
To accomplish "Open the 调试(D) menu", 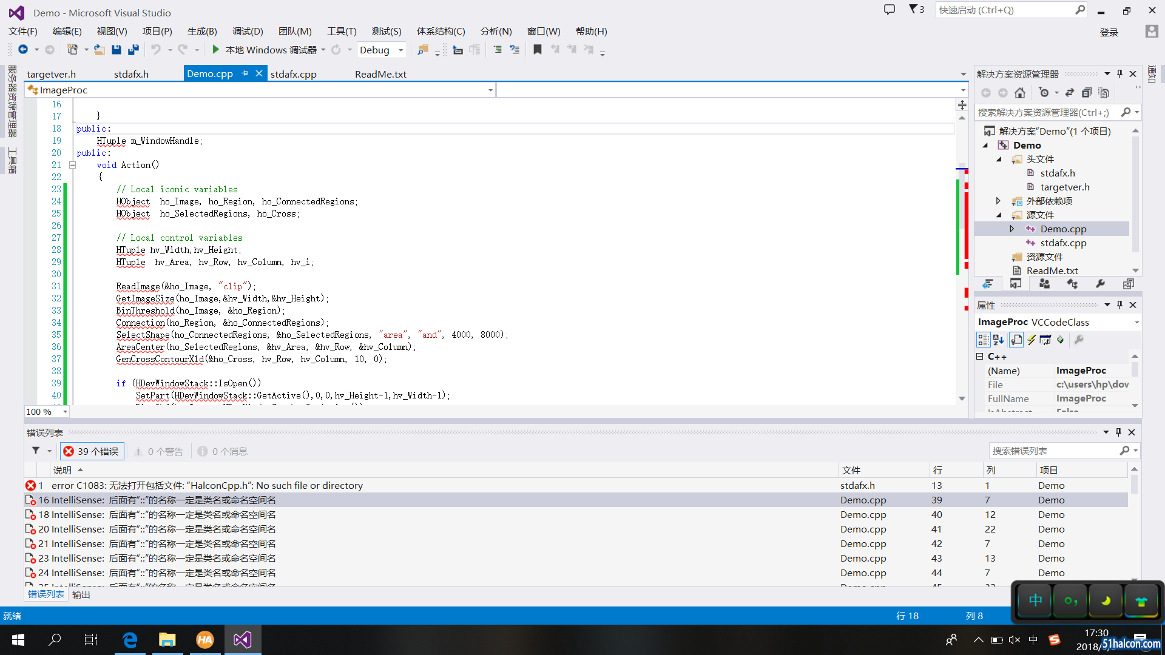I will pyautogui.click(x=248, y=32).
